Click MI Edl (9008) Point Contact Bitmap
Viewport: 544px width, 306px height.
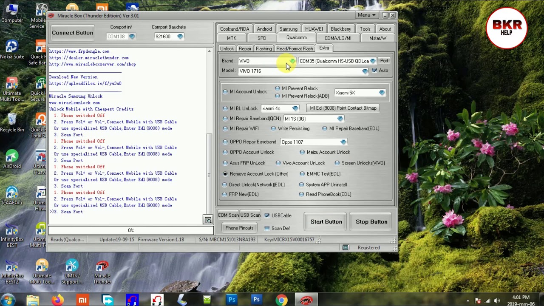coord(343,108)
